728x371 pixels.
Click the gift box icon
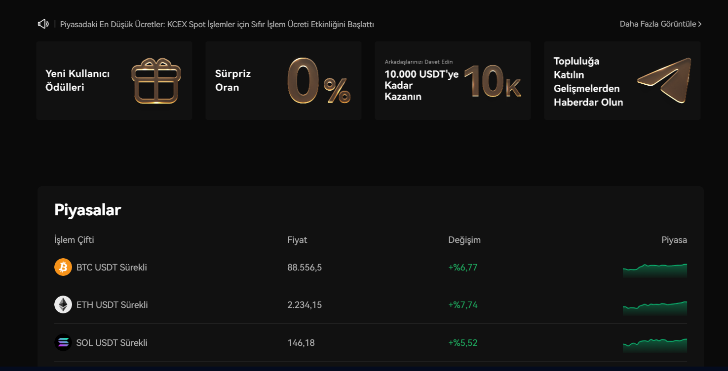tap(156, 81)
